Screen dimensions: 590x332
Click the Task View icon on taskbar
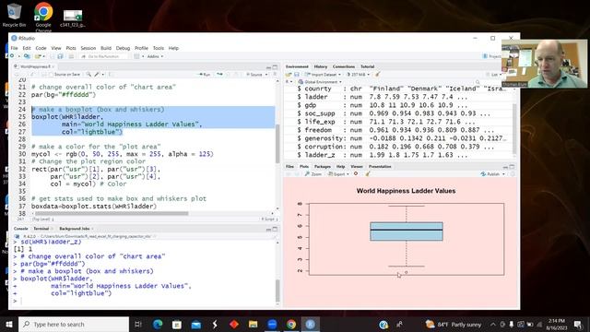tap(137, 324)
